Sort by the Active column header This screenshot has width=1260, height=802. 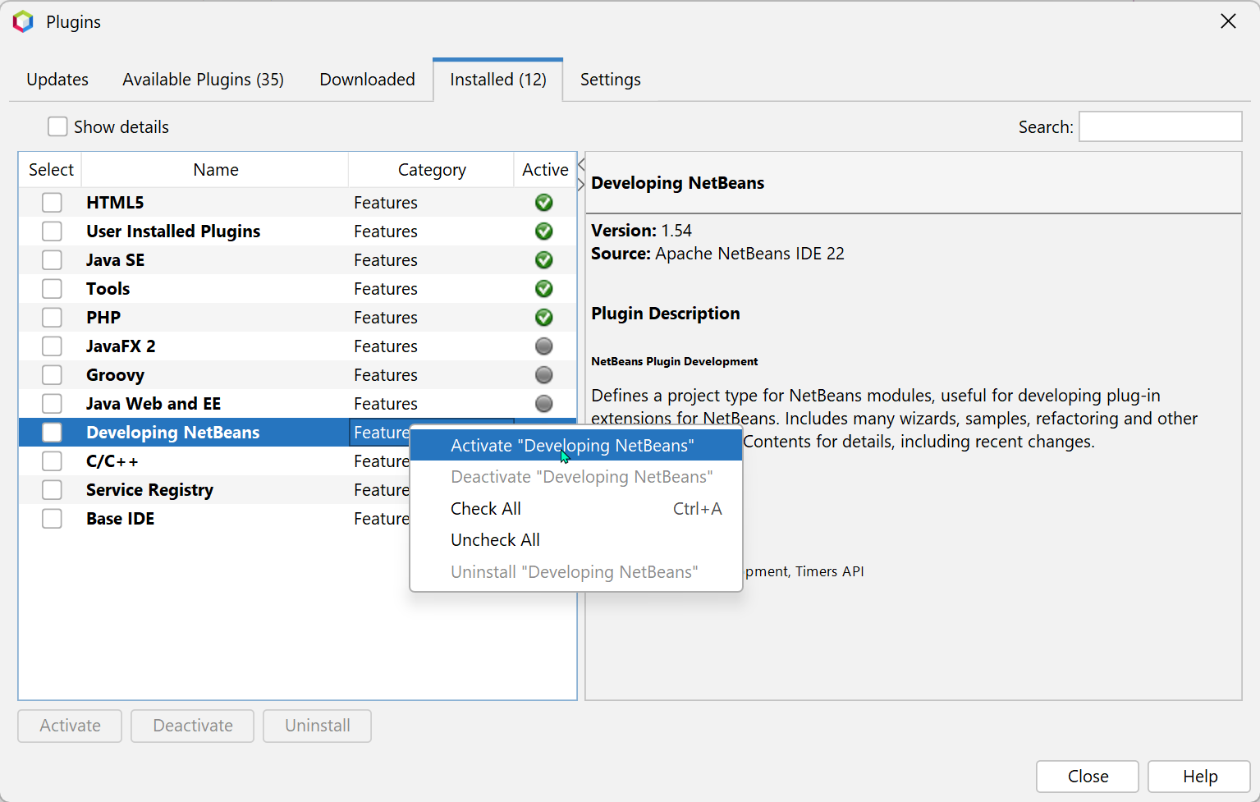(x=545, y=170)
